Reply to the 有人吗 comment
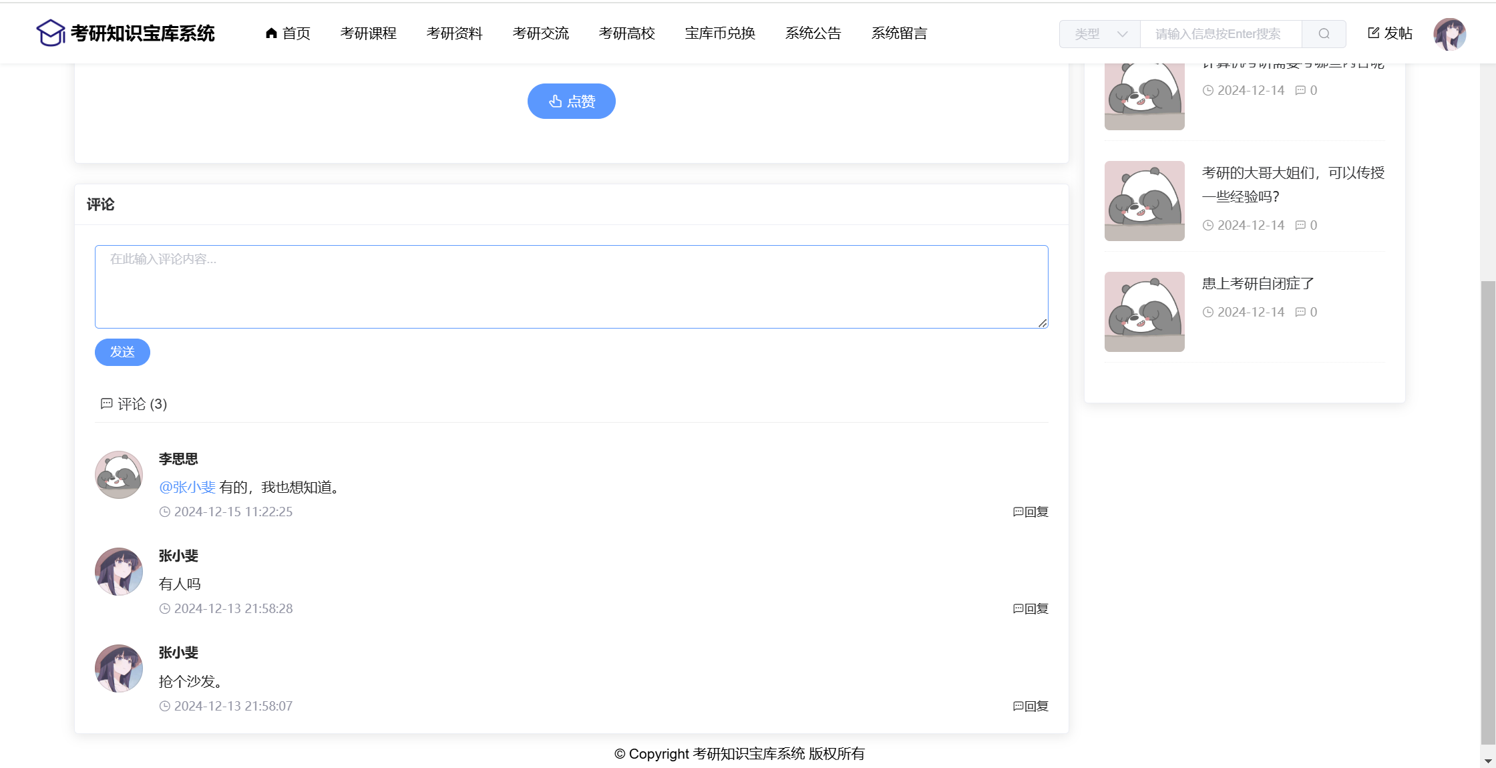This screenshot has width=1496, height=768. pyautogui.click(x=1031, y=609)
